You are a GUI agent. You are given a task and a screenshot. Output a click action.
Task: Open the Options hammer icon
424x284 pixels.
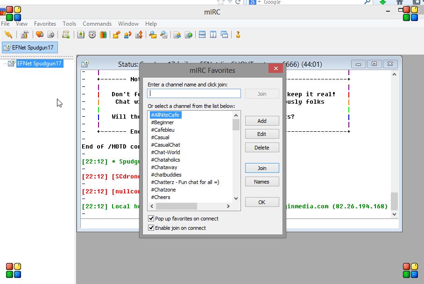click(25, 35)
